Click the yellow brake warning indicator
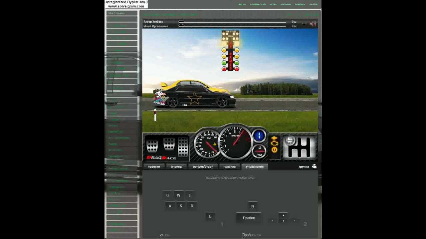This screenshot has height=239, width=426. point(274,150)
